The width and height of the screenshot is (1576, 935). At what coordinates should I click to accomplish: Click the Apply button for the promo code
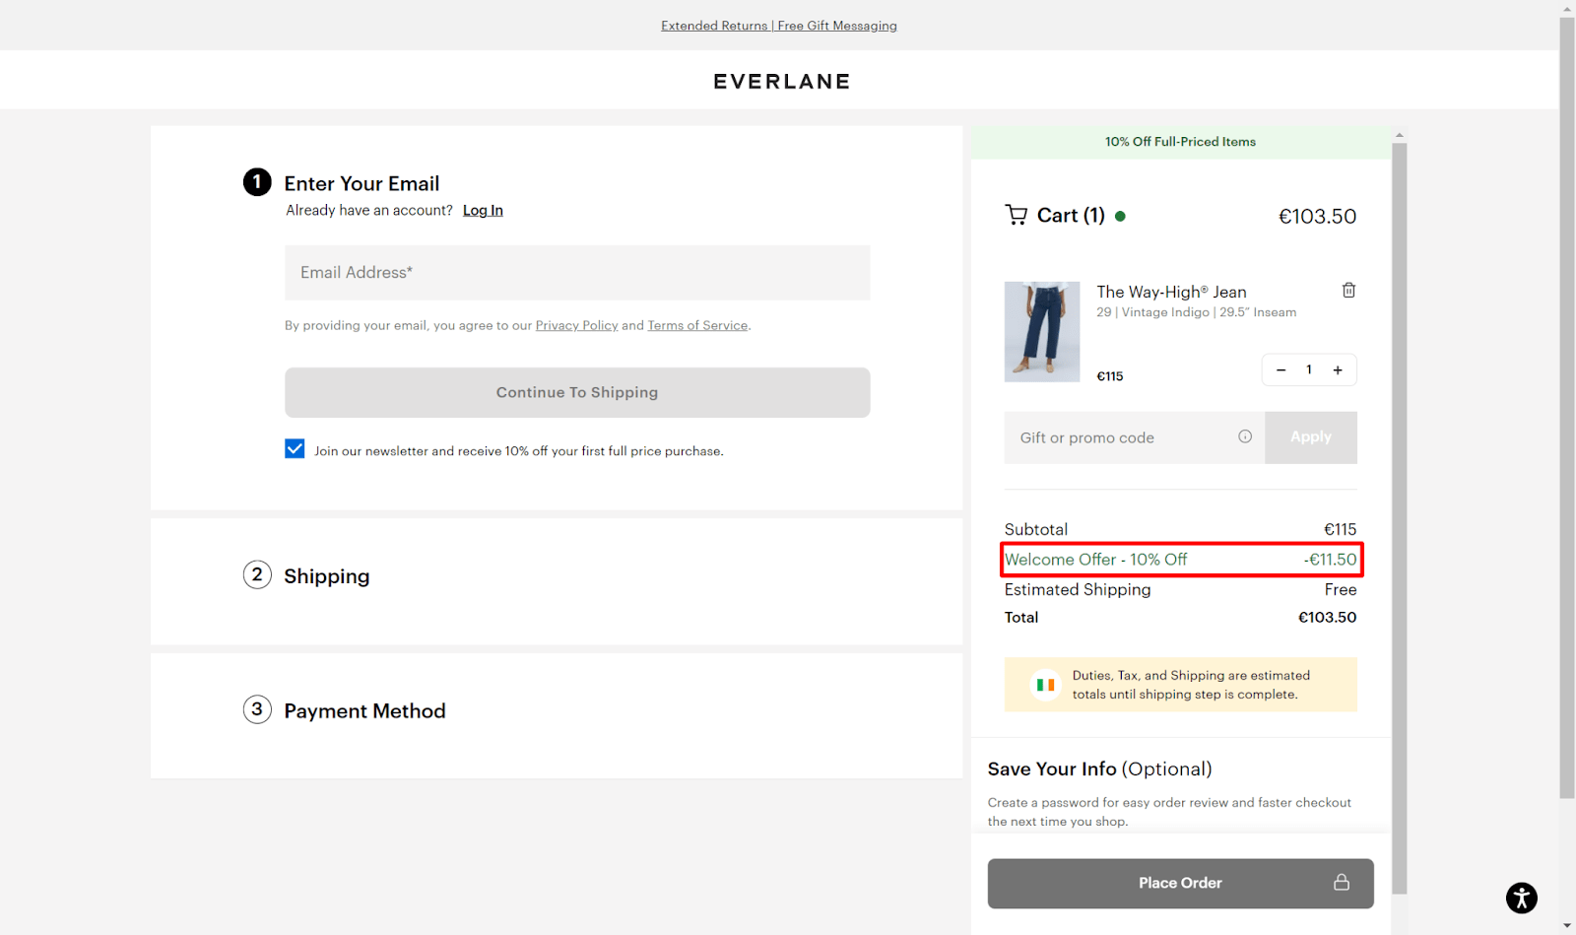tap(1310, 436)
